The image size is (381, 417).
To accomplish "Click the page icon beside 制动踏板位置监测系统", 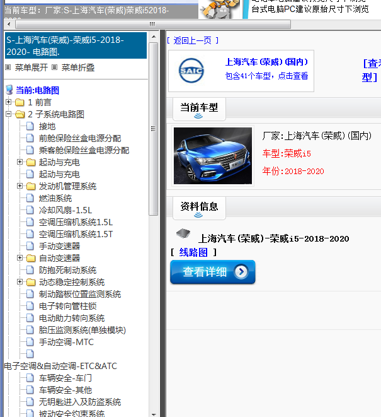I will (30, 294).
